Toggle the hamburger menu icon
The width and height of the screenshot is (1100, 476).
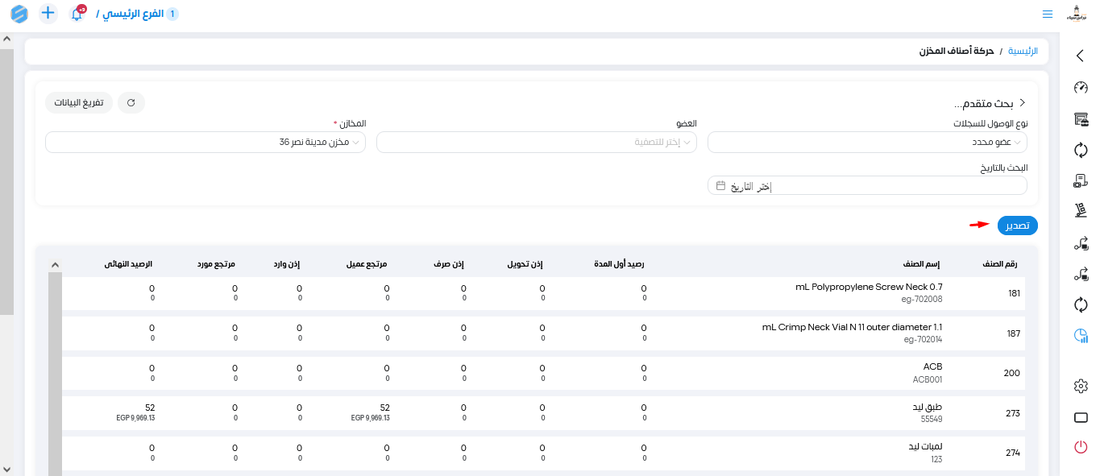[1047, 14]
